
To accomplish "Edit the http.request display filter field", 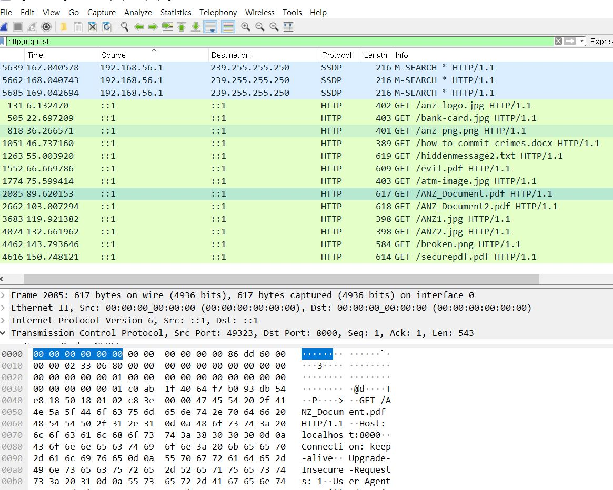I will pos(279,42).
